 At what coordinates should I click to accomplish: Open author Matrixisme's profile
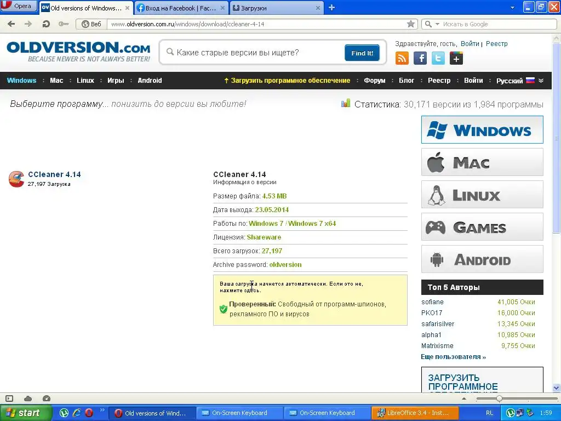pyautogui.click(x=437, y=346)
